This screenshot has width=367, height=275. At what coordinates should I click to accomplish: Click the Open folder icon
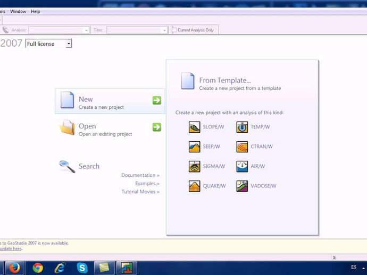click(67, 127)
